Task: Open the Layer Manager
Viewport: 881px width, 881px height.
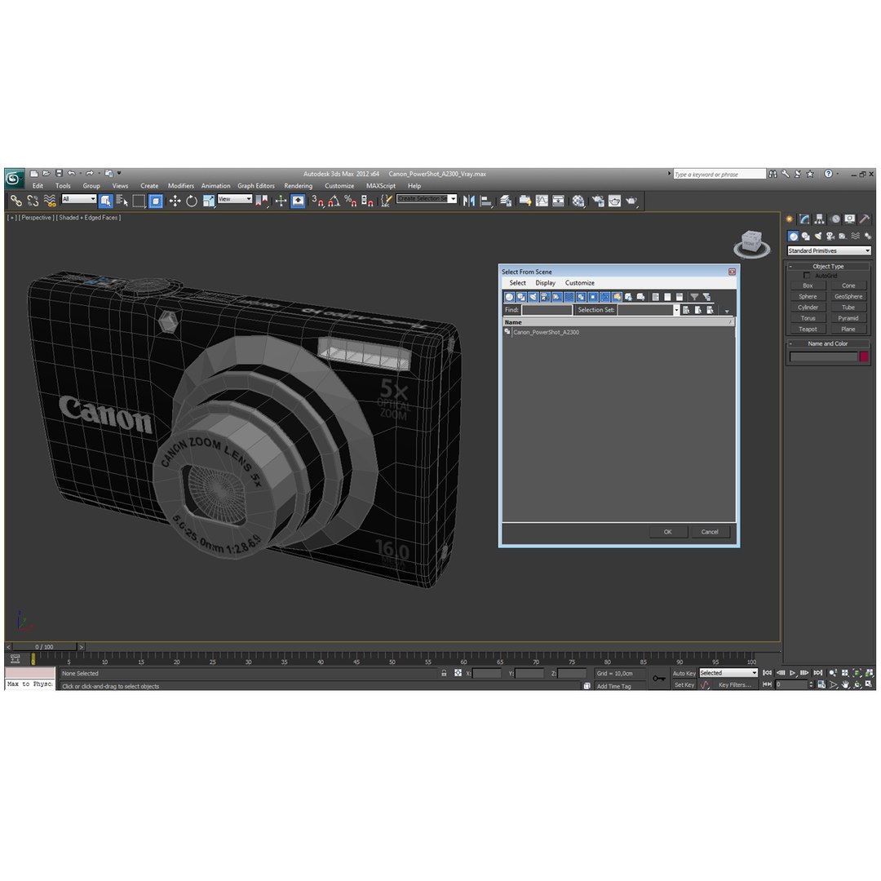Action: (x=506, y=201)
